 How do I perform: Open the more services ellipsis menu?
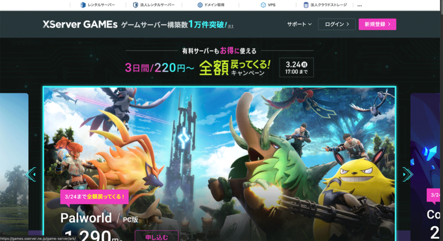click(359, 5)
